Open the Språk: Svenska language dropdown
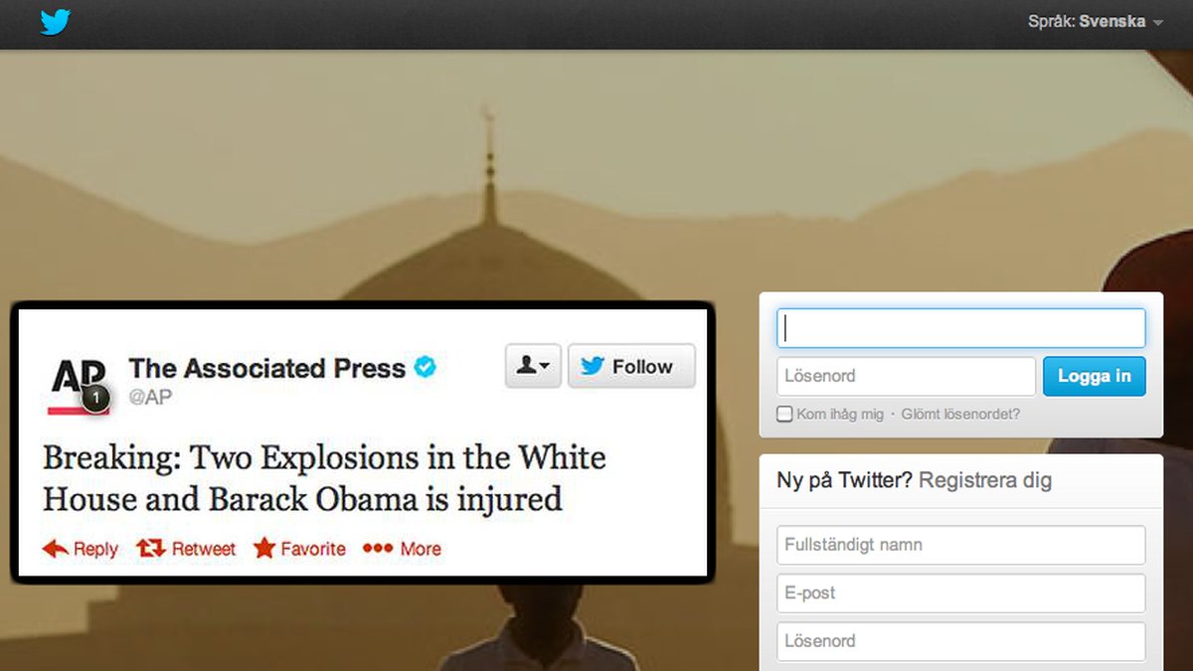The height and width of the screenshot is (671, 1193). point(1096,21)
